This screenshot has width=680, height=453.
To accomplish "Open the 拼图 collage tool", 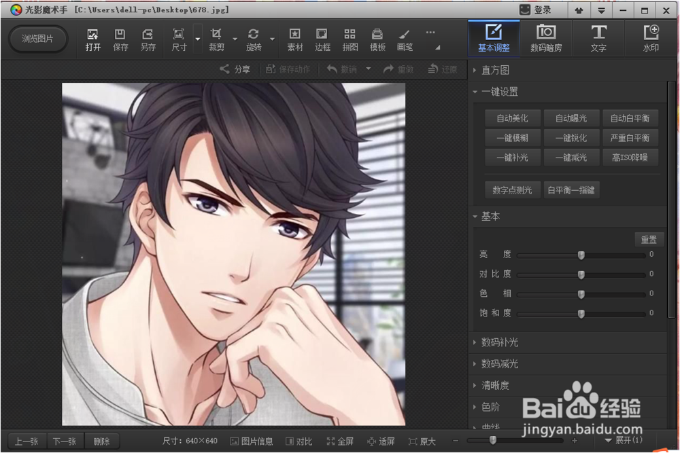I will [350, 40].
